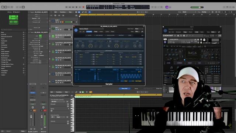
Task: Click the library patch image thumbnail
Action: coord(14,20)
